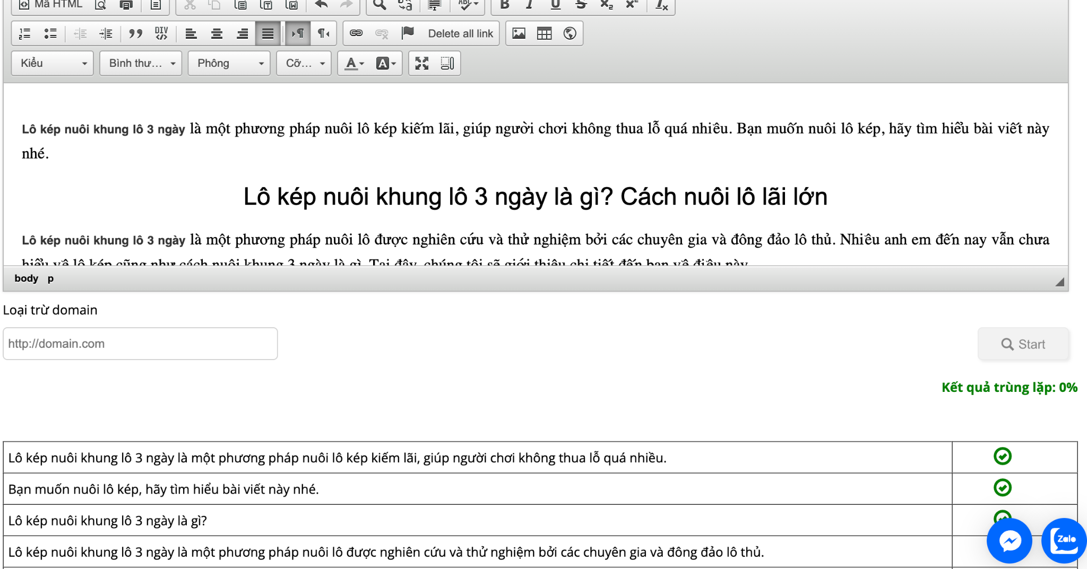Viewport: 1087px width, 569px height.
Task: Click Delete all link button
Action: pos(460,33)
